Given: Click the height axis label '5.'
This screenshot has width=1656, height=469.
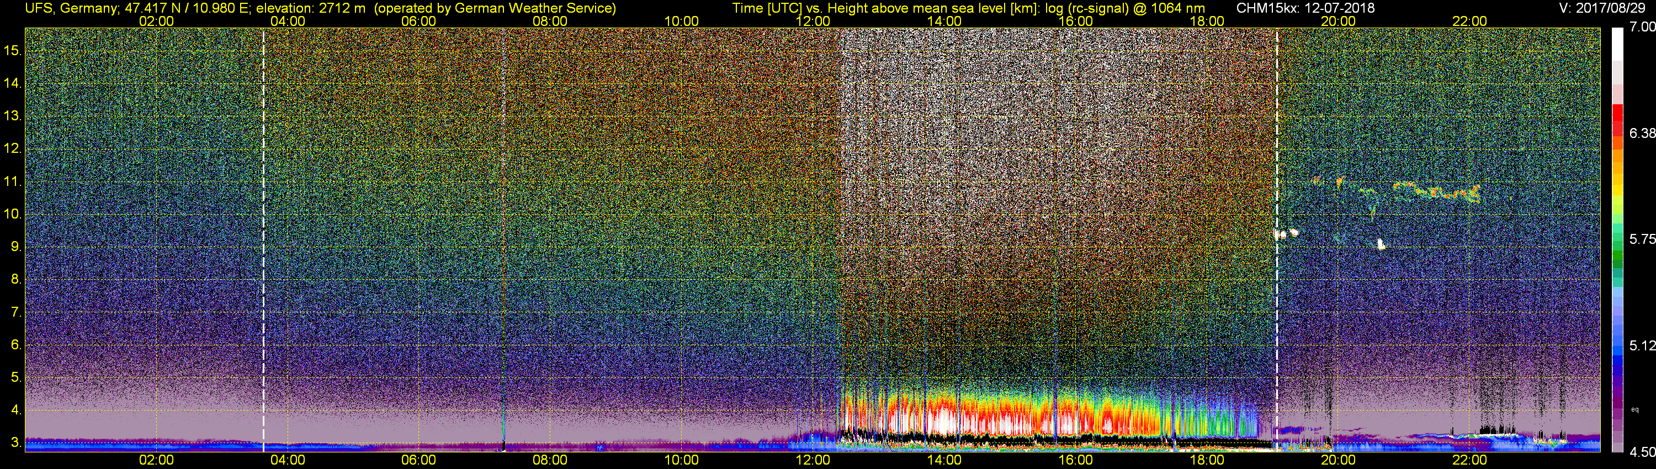Looking at the screenshot, I should (17, 377).
